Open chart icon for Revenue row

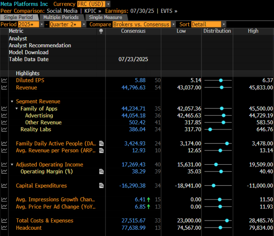pyautogui.click(x=4, y=87)
